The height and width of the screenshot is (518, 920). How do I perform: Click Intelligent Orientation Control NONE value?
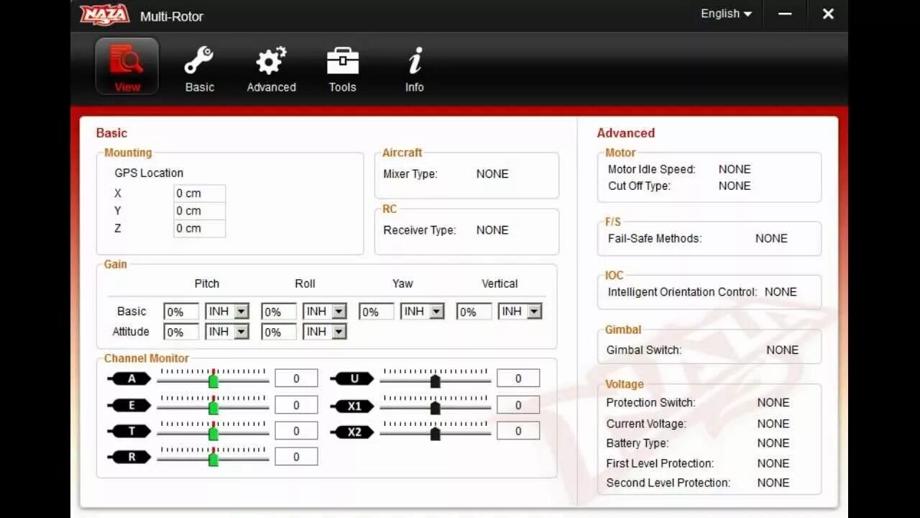click(x=781, y=292)
